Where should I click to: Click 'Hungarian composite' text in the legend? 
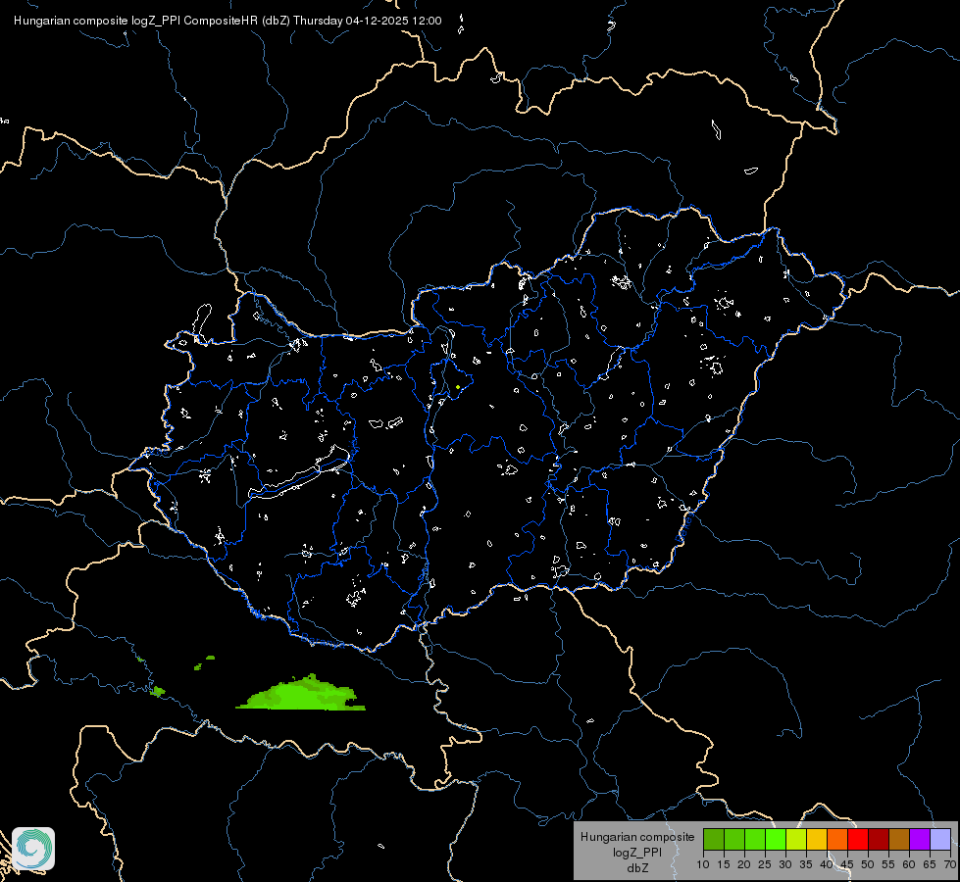pos(637,837)
